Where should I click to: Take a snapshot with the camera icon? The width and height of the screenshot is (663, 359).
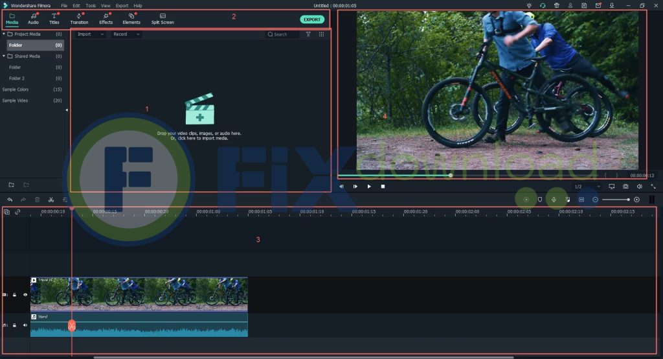click(x=625, y=187)
